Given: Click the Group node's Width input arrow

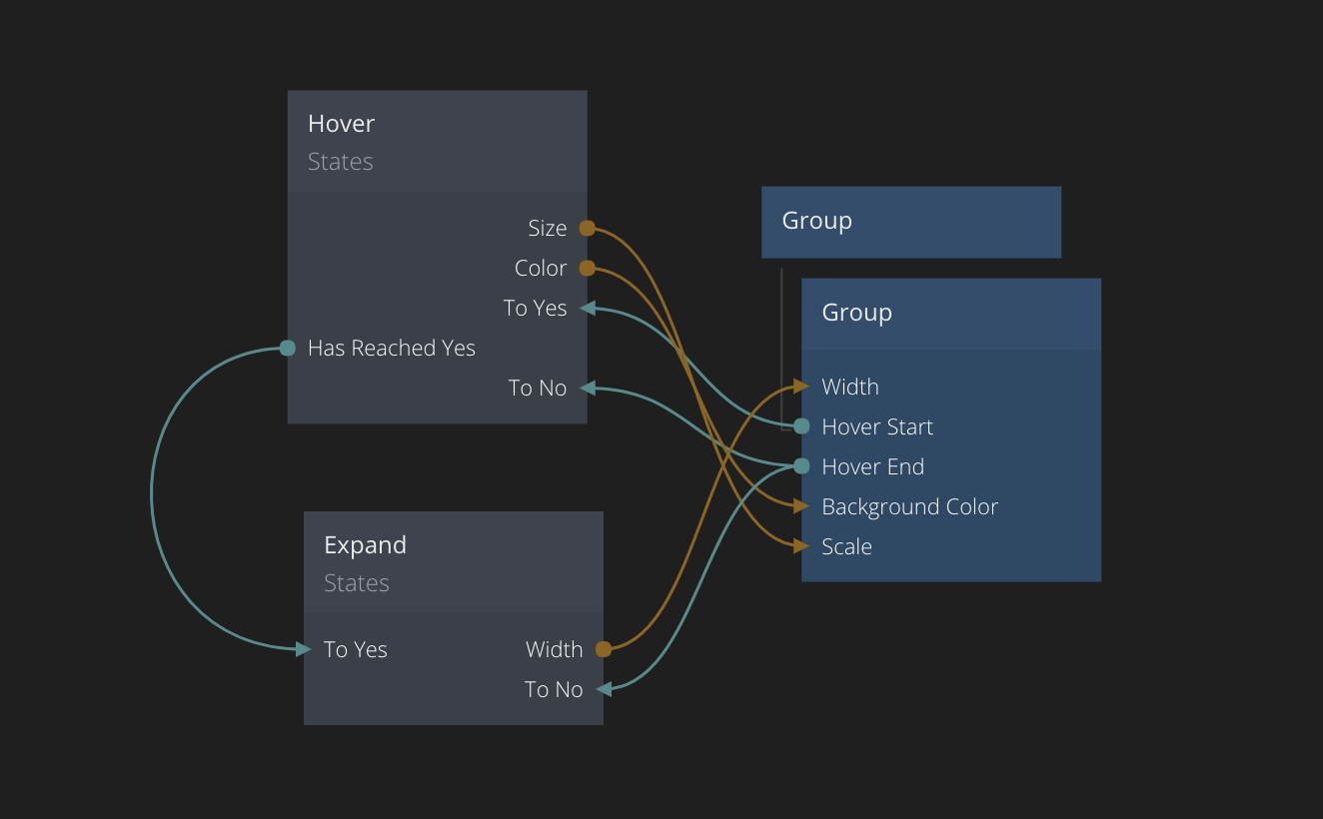Looking at the screenshot, I should [x=800, y=387].
